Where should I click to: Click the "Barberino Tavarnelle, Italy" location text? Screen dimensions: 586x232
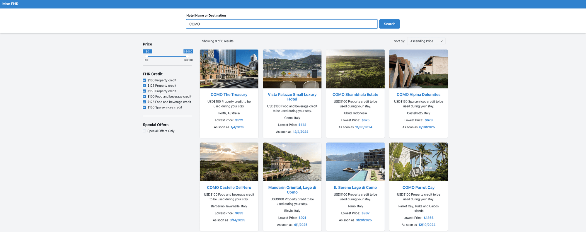click(x=229, y=206)
